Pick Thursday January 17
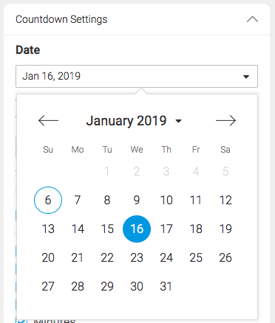The width and height of the screenshot is (275, 323). click(x=166, y=229)
